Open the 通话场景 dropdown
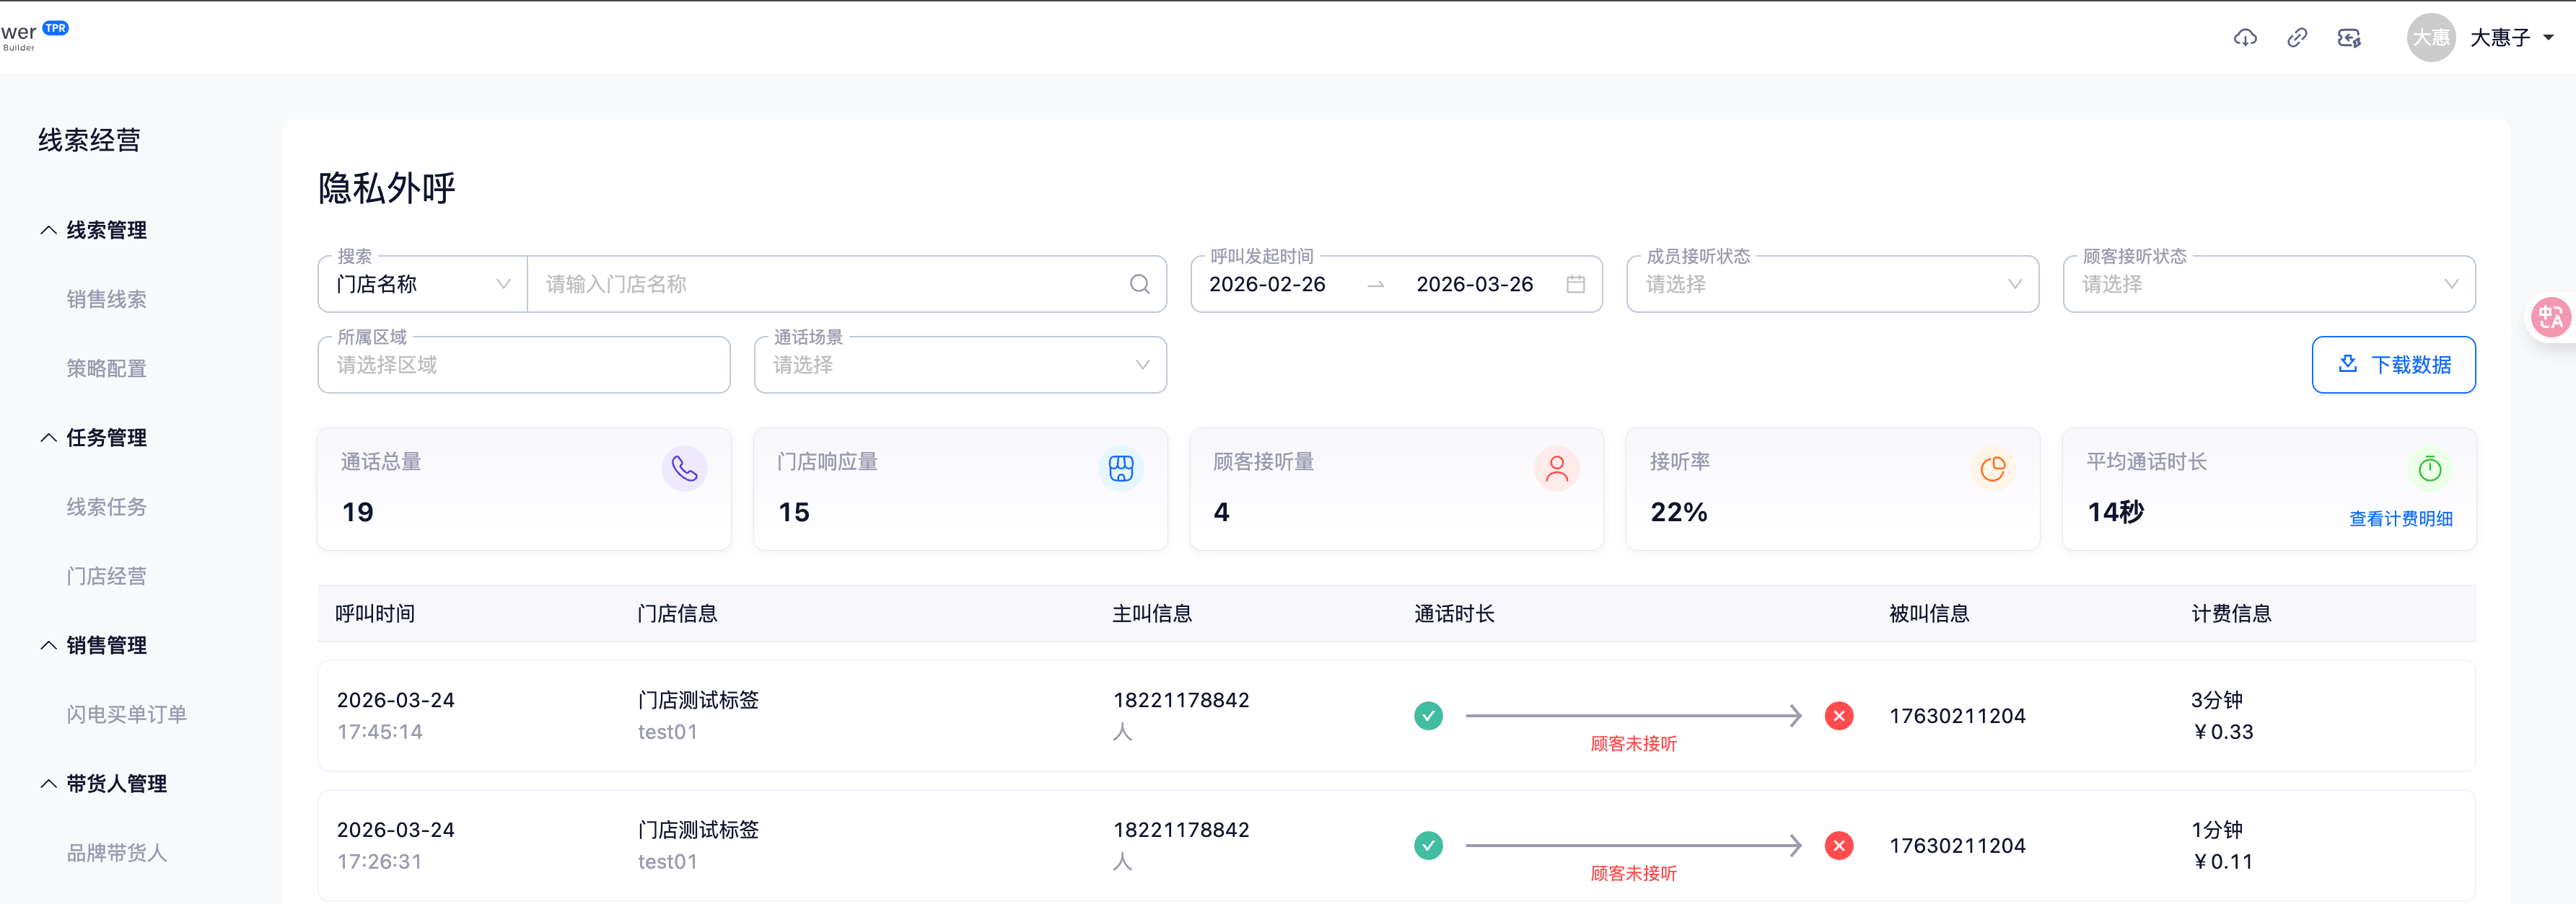Screen dimensions: 2576x904 coord(960,365)
